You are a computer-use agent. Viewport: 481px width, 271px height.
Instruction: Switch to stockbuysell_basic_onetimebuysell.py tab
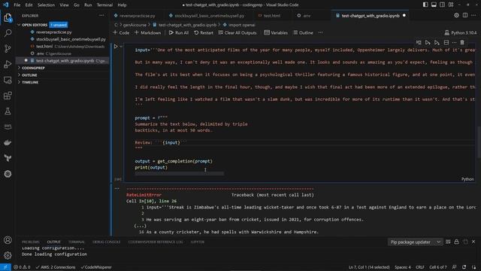(210, 15)
